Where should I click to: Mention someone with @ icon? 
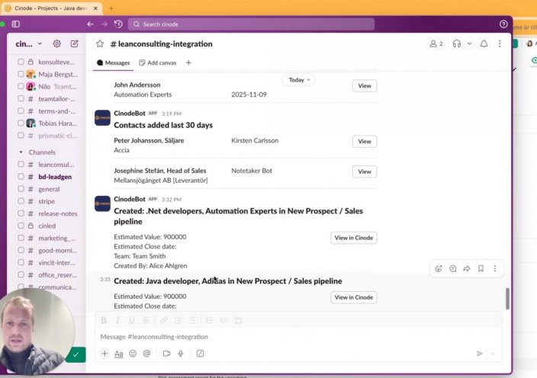pos(147,354)
